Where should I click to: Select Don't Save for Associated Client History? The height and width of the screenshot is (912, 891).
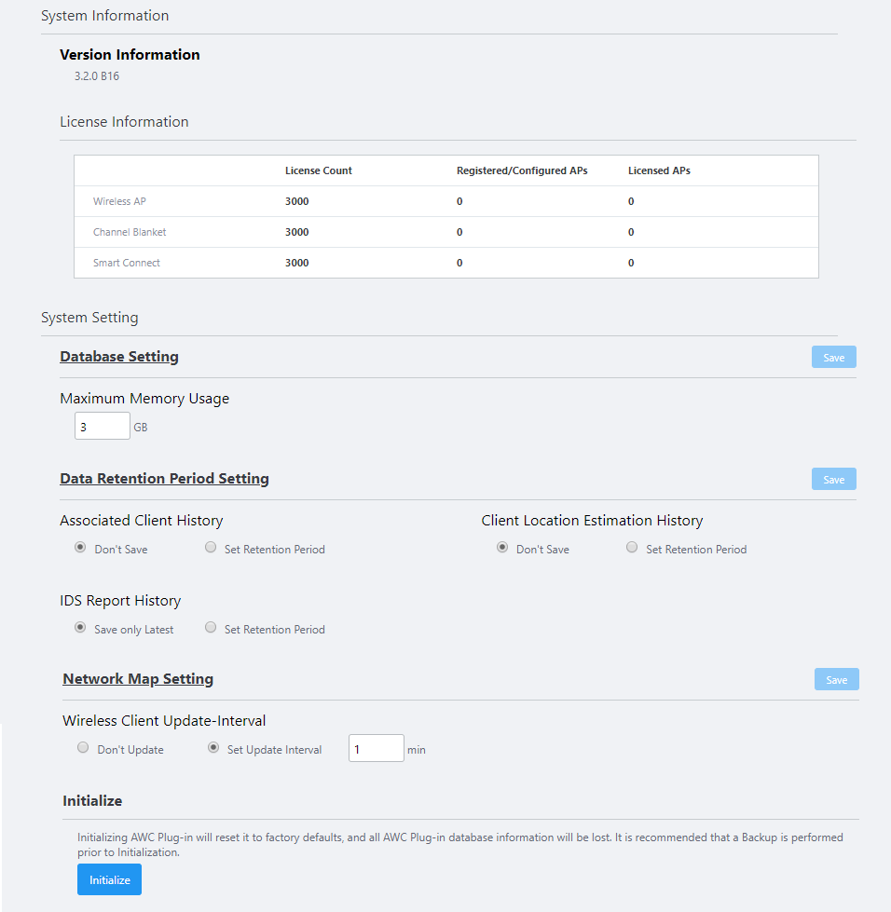(x=80, y=548)
